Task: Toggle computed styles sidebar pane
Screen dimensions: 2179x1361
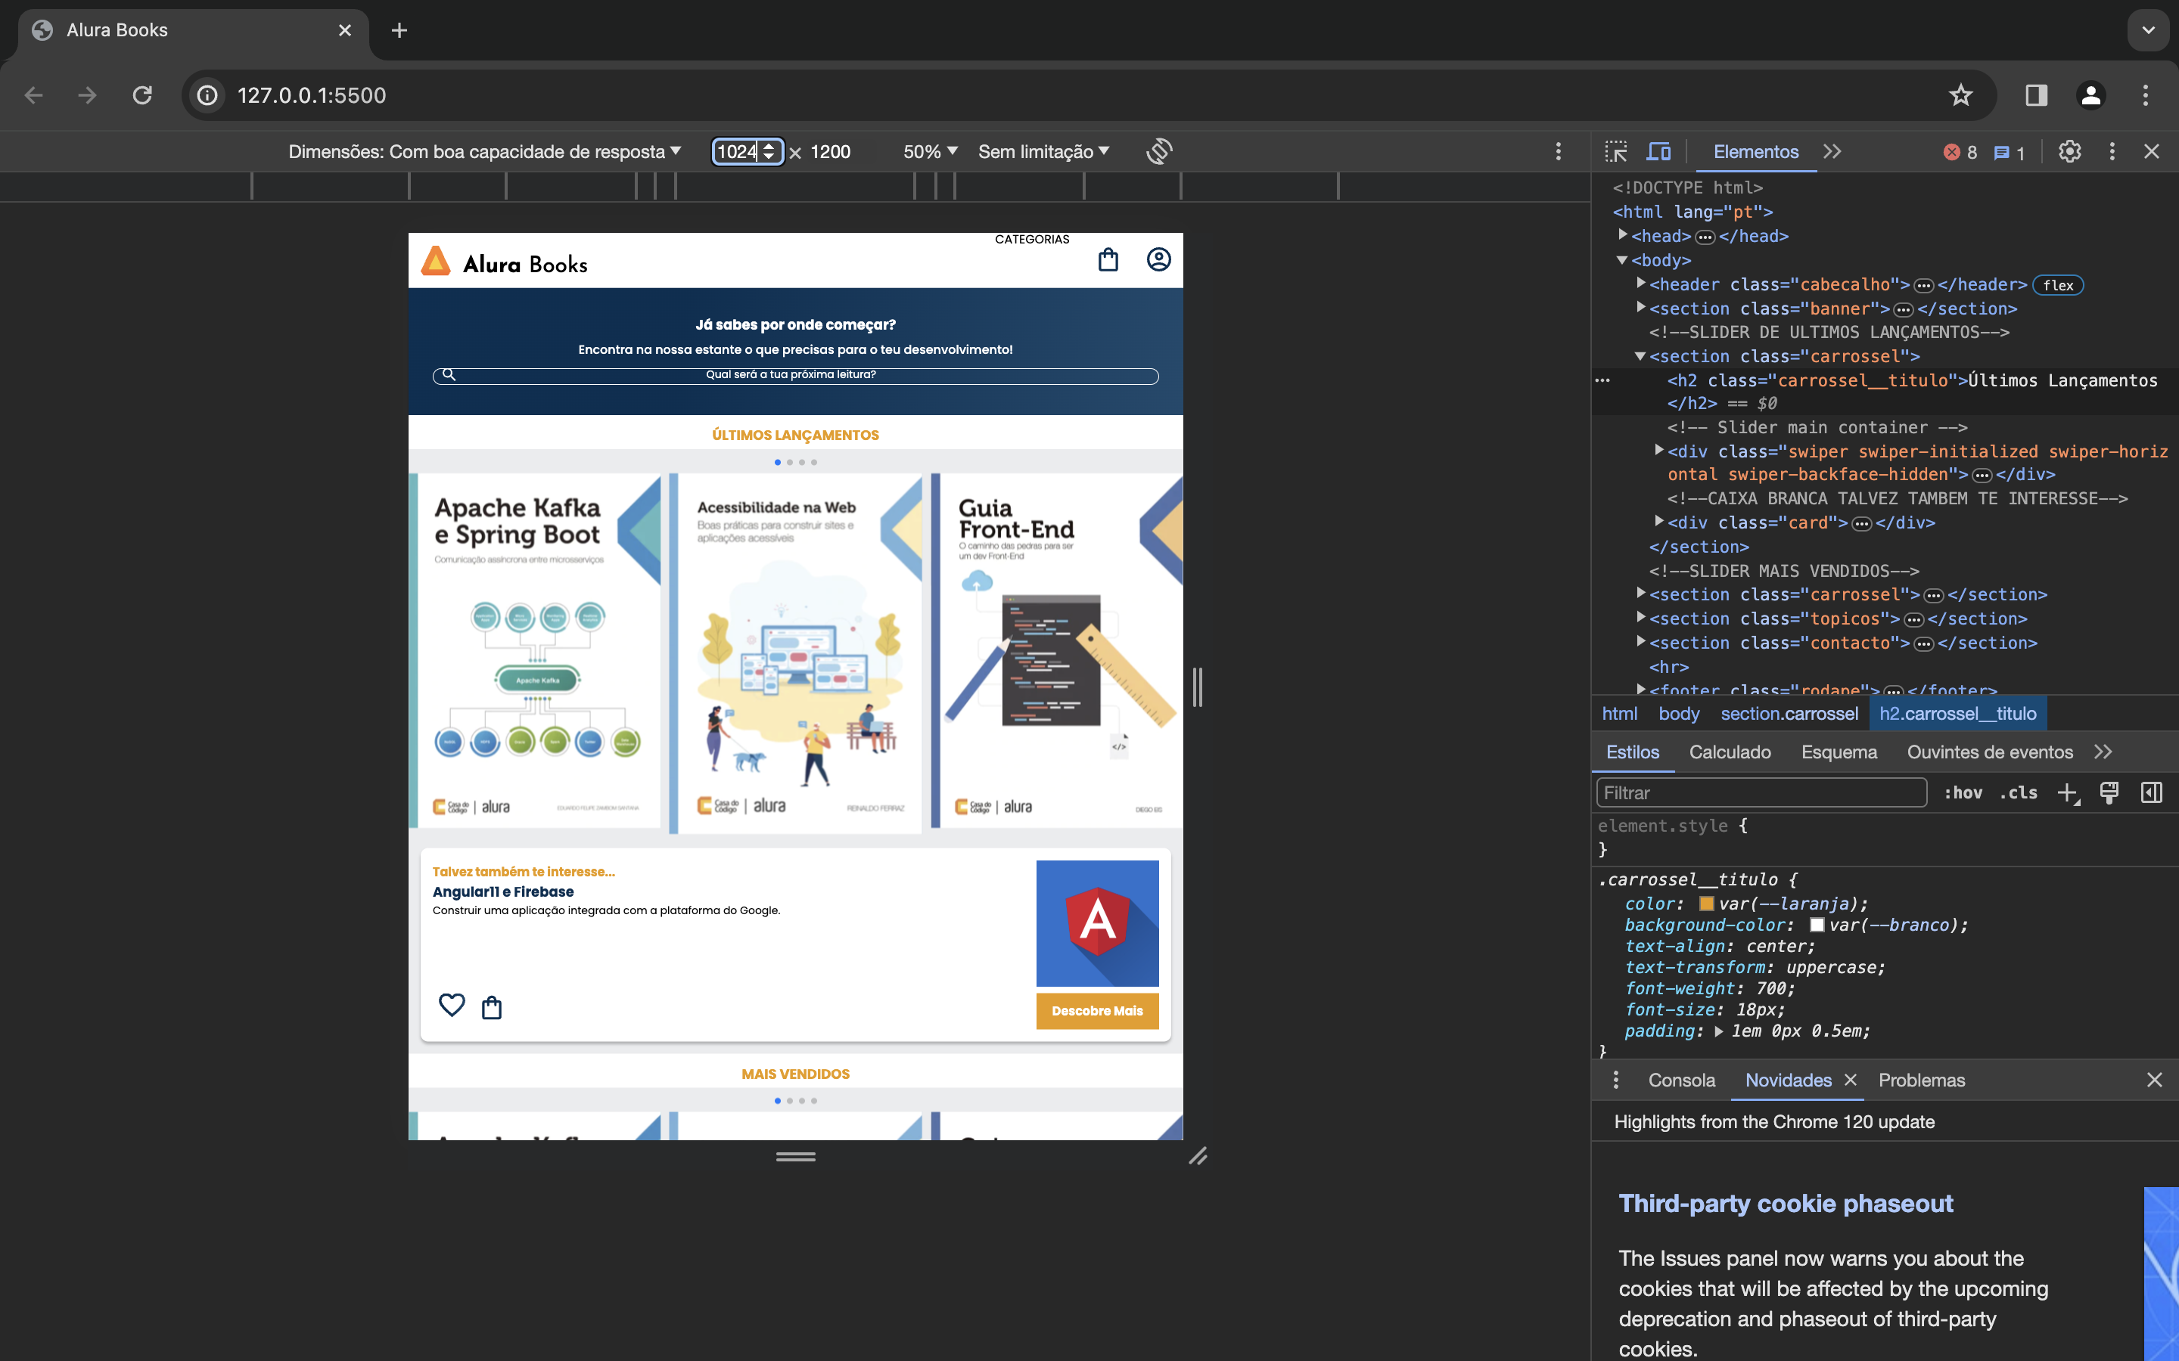Action: point(2152,793)
